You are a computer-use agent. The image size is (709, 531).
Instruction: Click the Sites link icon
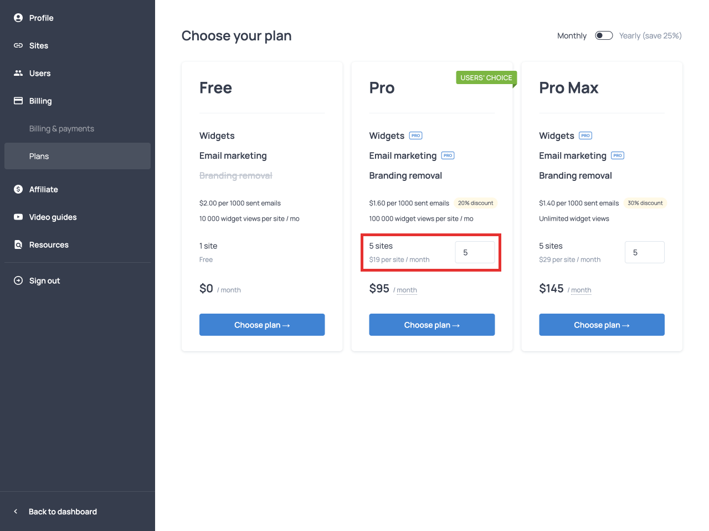(18, 45)
